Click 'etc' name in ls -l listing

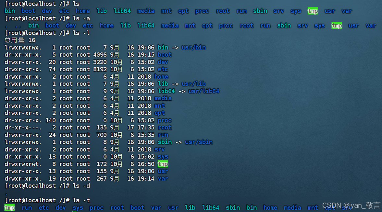click(x=163, y=70)
